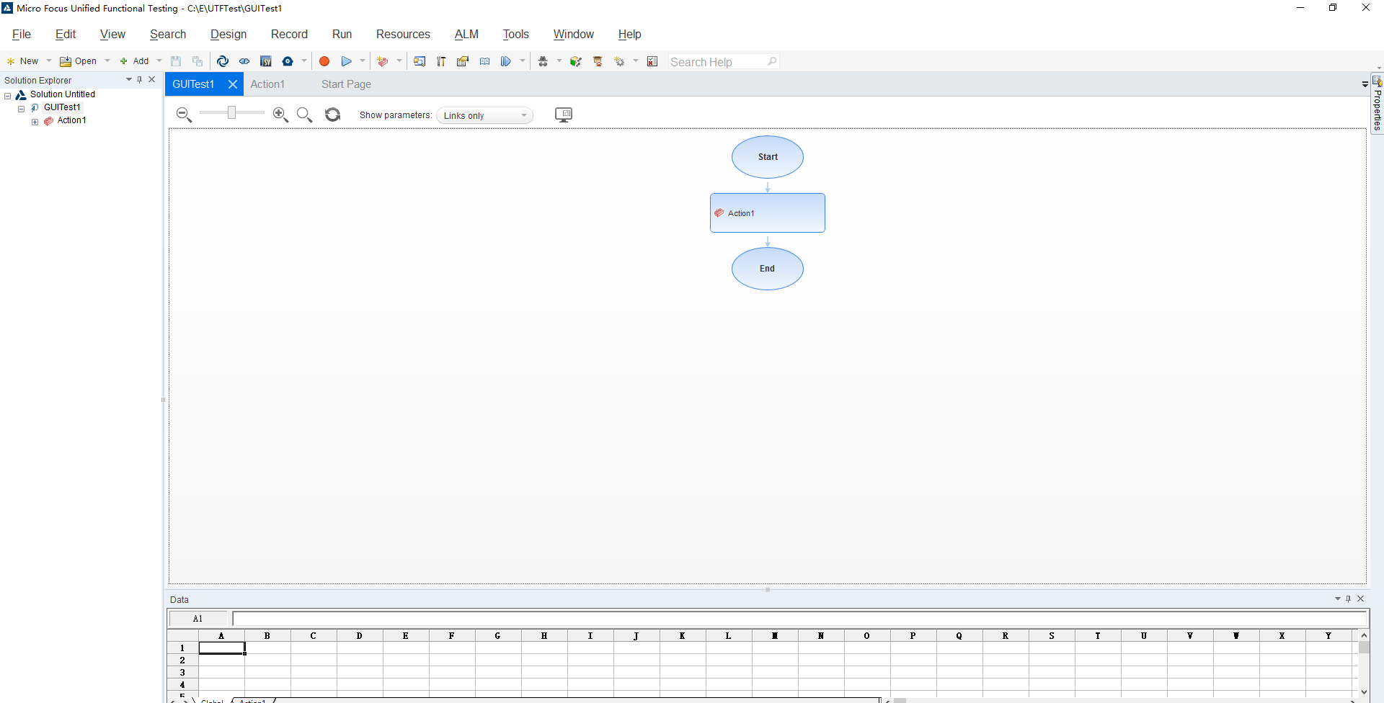This screenshot has height=703, width=1384.
Task: Collapse the Solution Untitled tree node
Action: point(8,95)
